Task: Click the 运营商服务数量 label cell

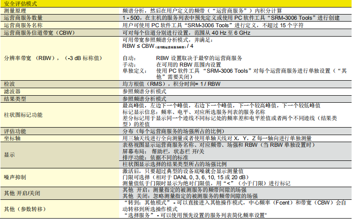Action: pos(23,17)
